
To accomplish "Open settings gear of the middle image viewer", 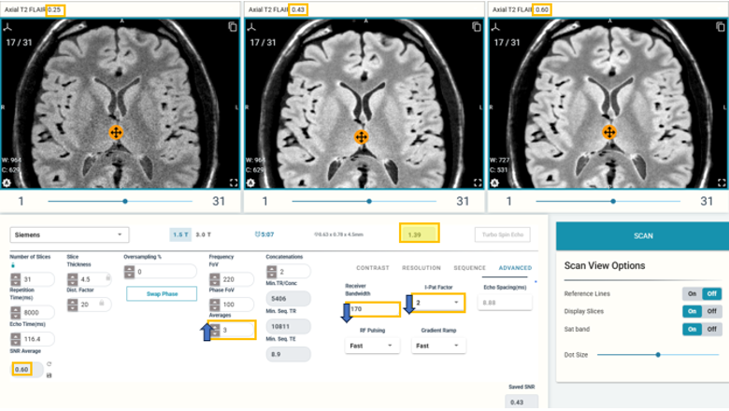I will click(251, 183).
